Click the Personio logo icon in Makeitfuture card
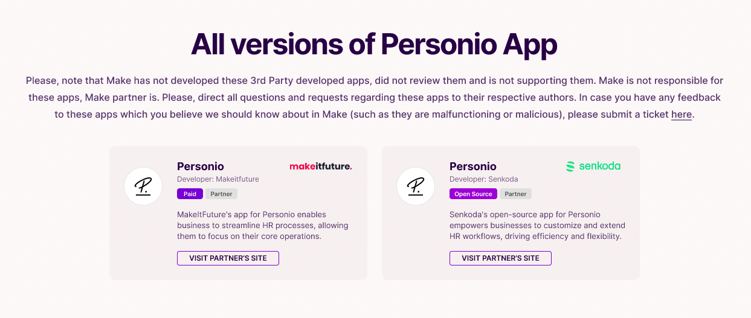Screen dimensions: 751x318 pos(143,186)
